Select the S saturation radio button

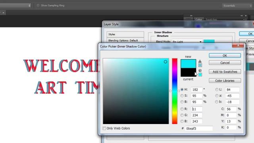pos(182,96)
